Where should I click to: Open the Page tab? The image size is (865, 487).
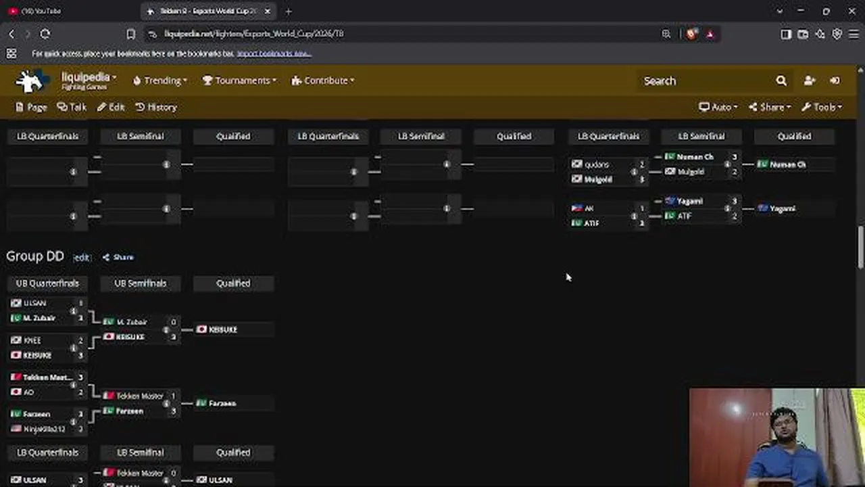coord(31,107)
